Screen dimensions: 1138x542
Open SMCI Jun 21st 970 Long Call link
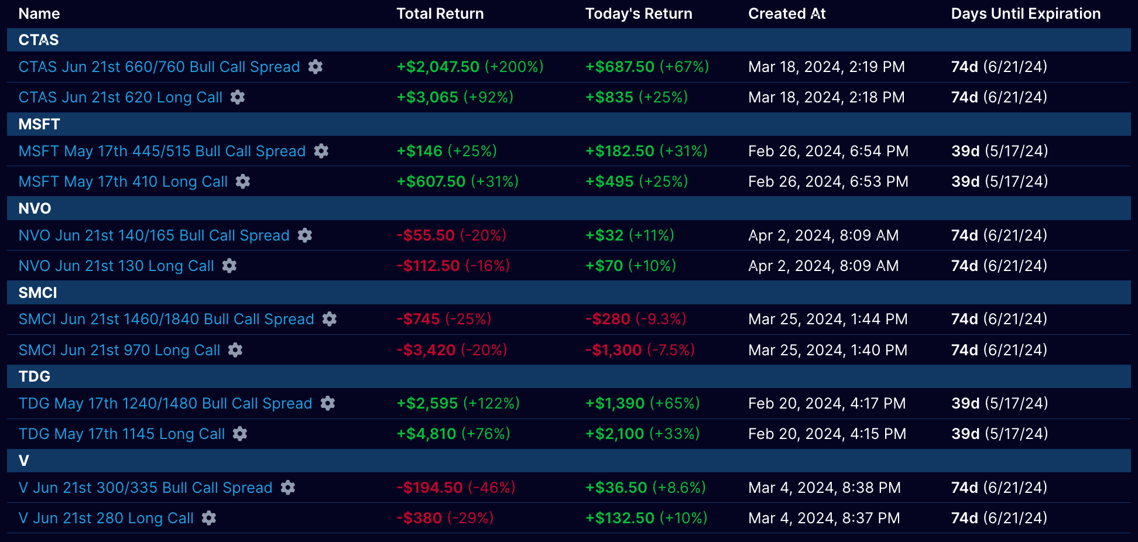tap(119, 350)
